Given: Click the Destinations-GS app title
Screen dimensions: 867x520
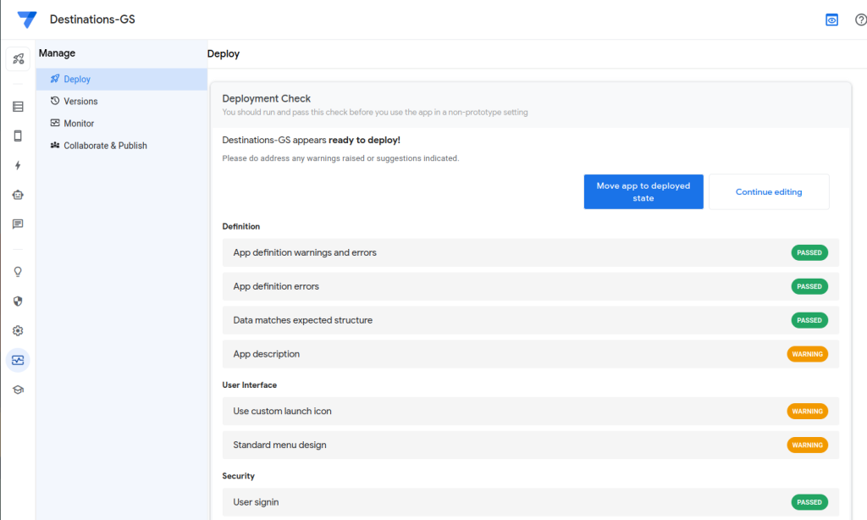Looking at the screenshot, I should [x=92, y=19].
